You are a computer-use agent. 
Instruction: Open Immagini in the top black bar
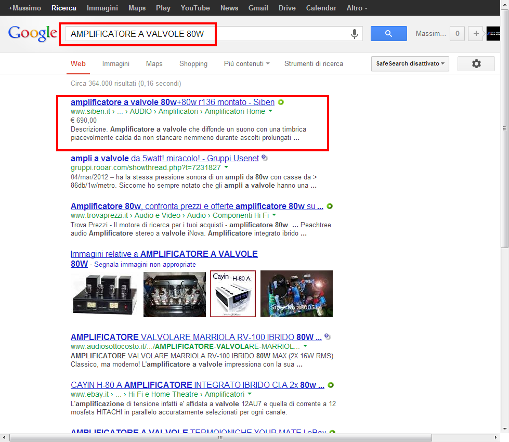102,8
